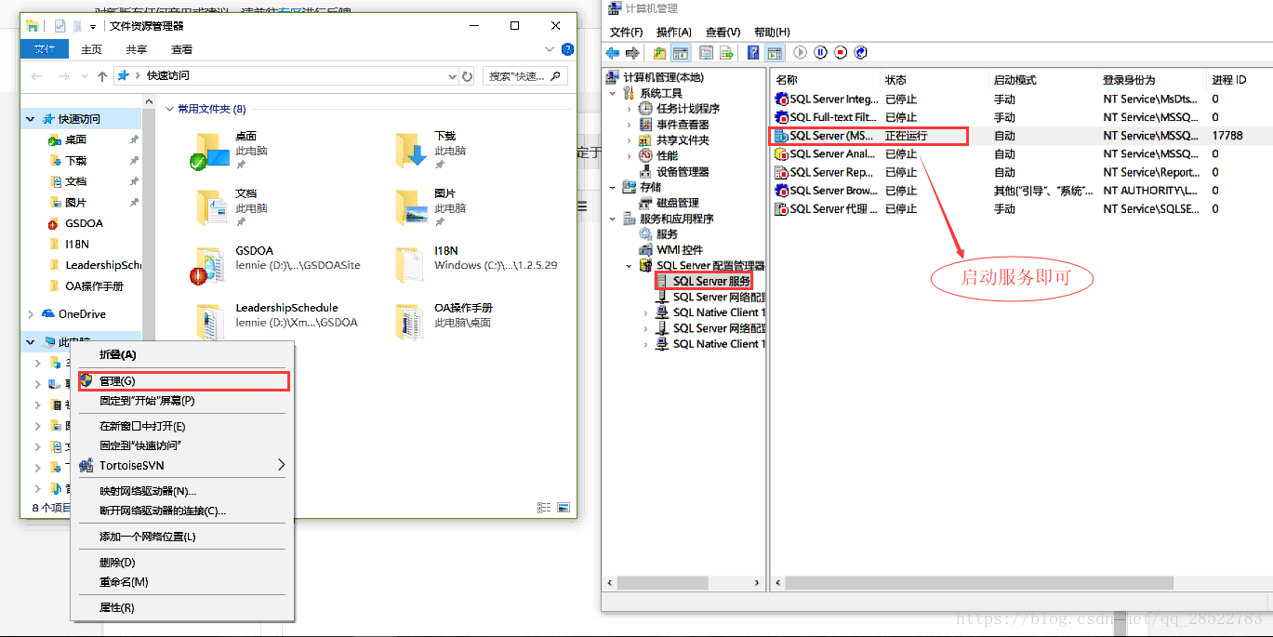Viewport: 1273px width, 637px height.
Task: Select the SQL Server Integration service row icon
Action: 781,99
